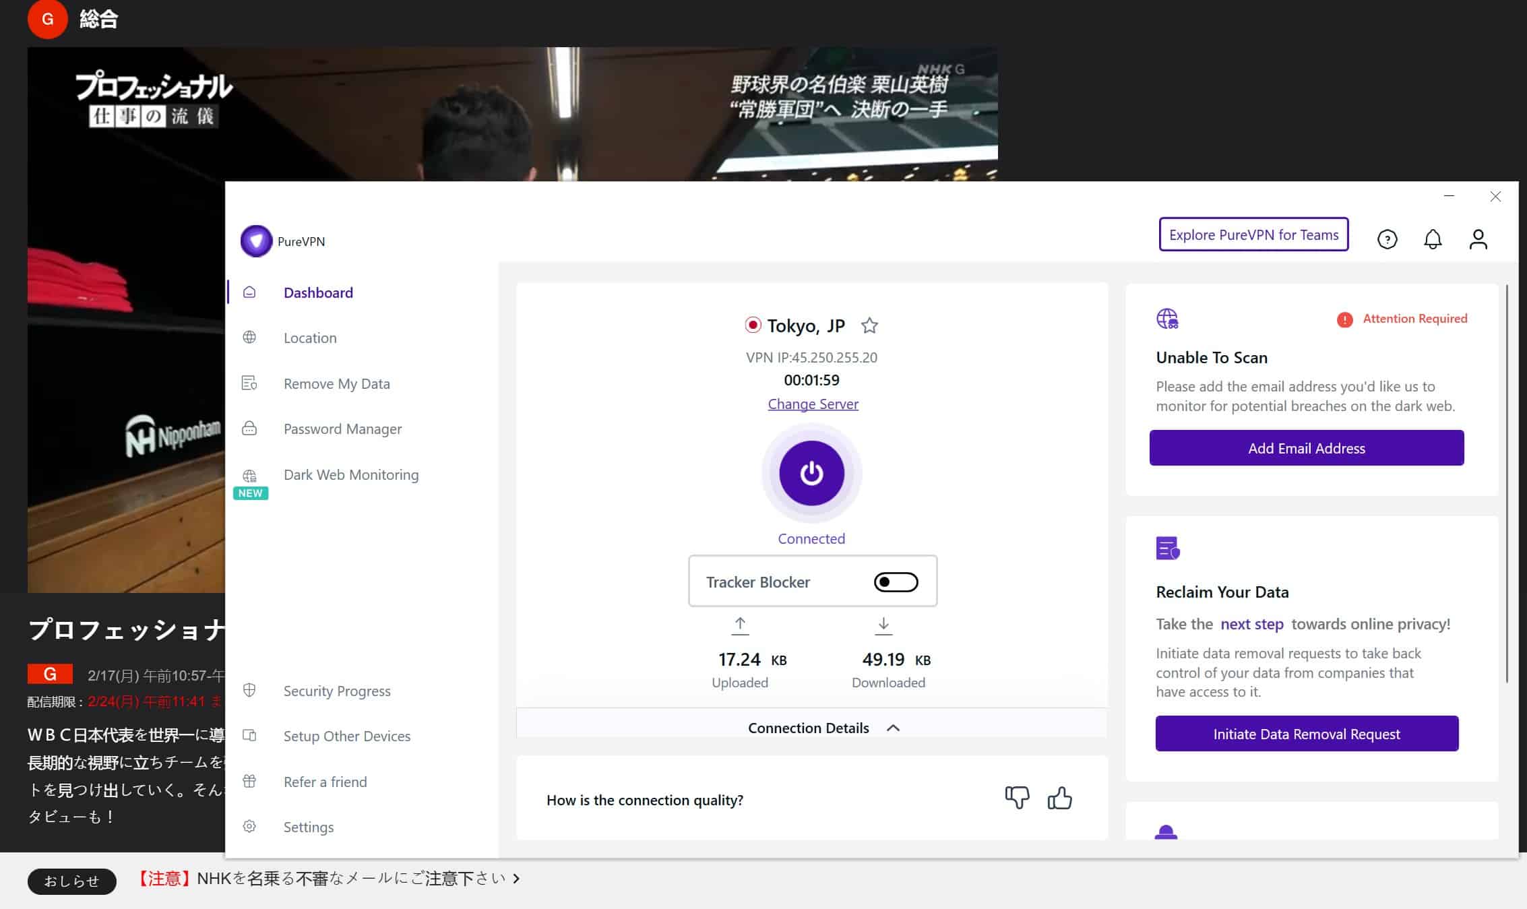Click Explore PureVPN for Teams button
1527x909 pixels.
click(x=1253, y=234)
